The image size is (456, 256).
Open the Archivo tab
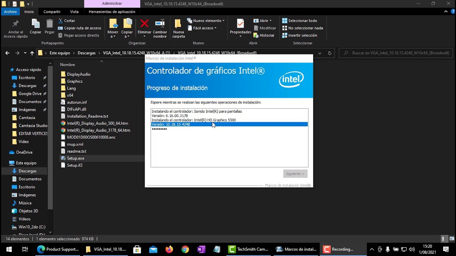(x=10, y=12)
